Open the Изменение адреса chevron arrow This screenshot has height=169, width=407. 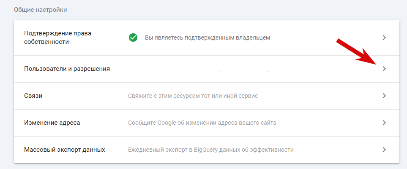(x=385, y=123)
